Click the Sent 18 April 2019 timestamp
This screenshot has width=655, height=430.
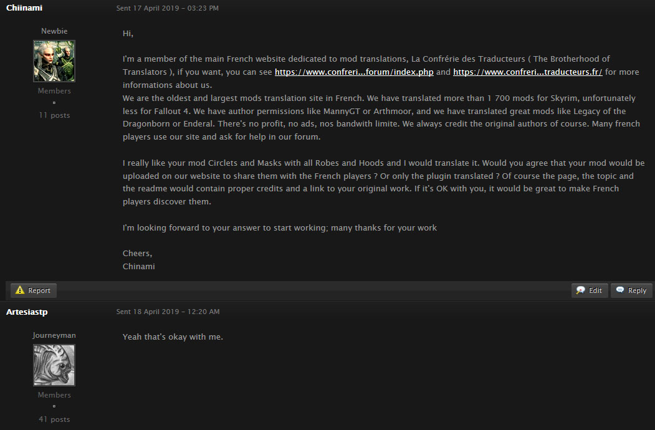click(x=168, y=312)
